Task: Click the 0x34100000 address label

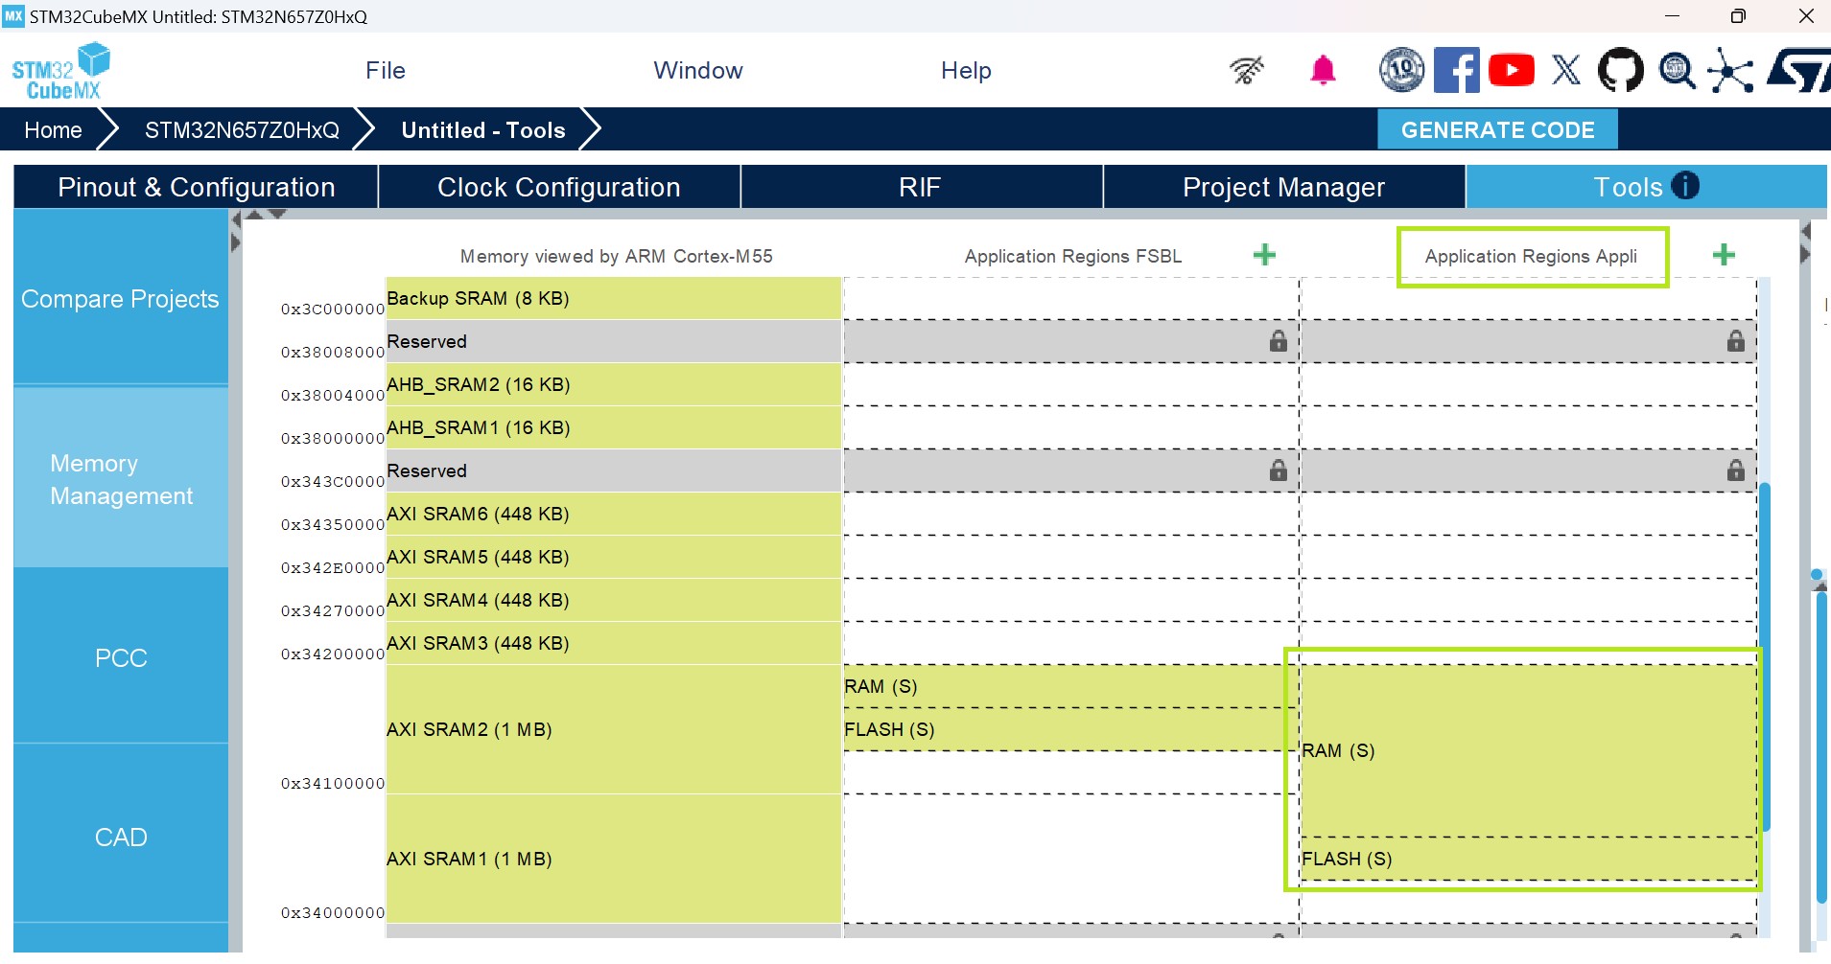Action: pos(333,784)
